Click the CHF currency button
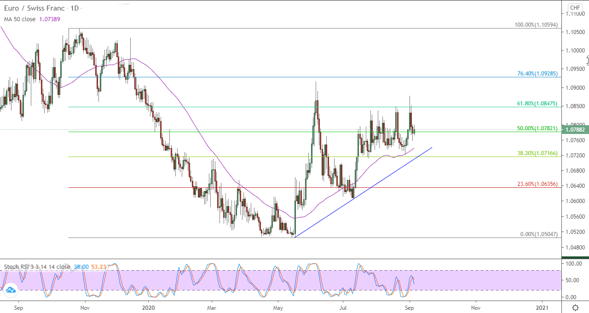This screenshot has height=313, width=589. 575,8
